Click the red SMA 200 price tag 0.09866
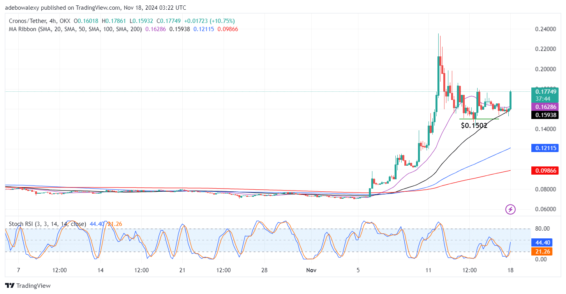Screen dimensions: 566x294 [546, 170]
